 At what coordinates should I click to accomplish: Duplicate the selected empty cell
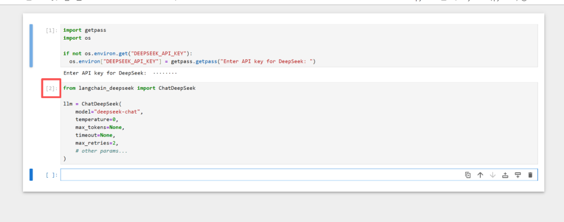pos(468,175)
